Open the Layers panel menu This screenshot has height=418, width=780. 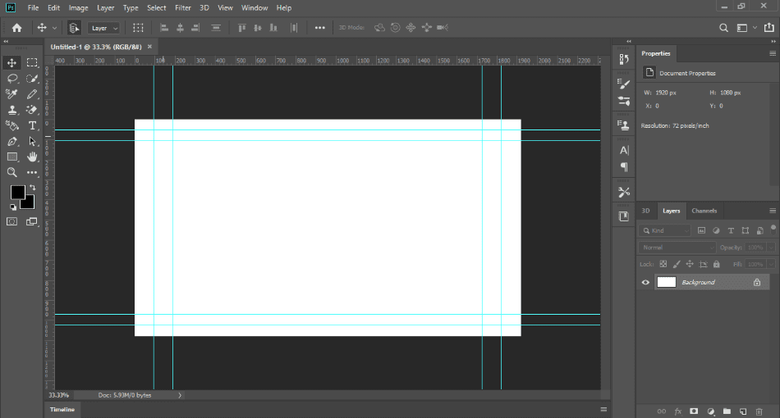point(773,211)
